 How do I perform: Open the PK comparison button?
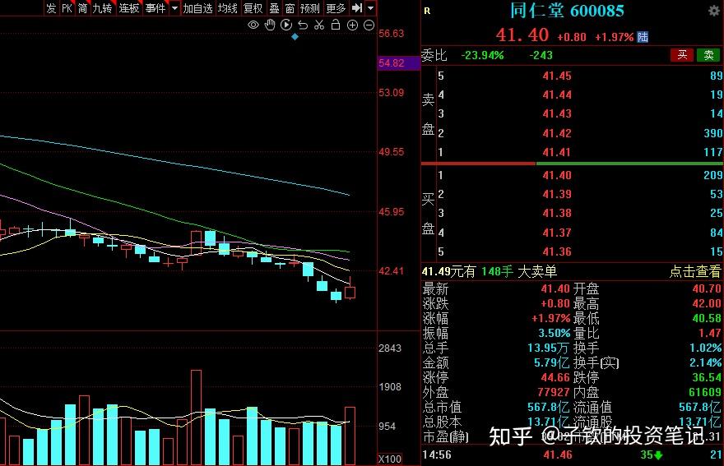tap(67, 8)
